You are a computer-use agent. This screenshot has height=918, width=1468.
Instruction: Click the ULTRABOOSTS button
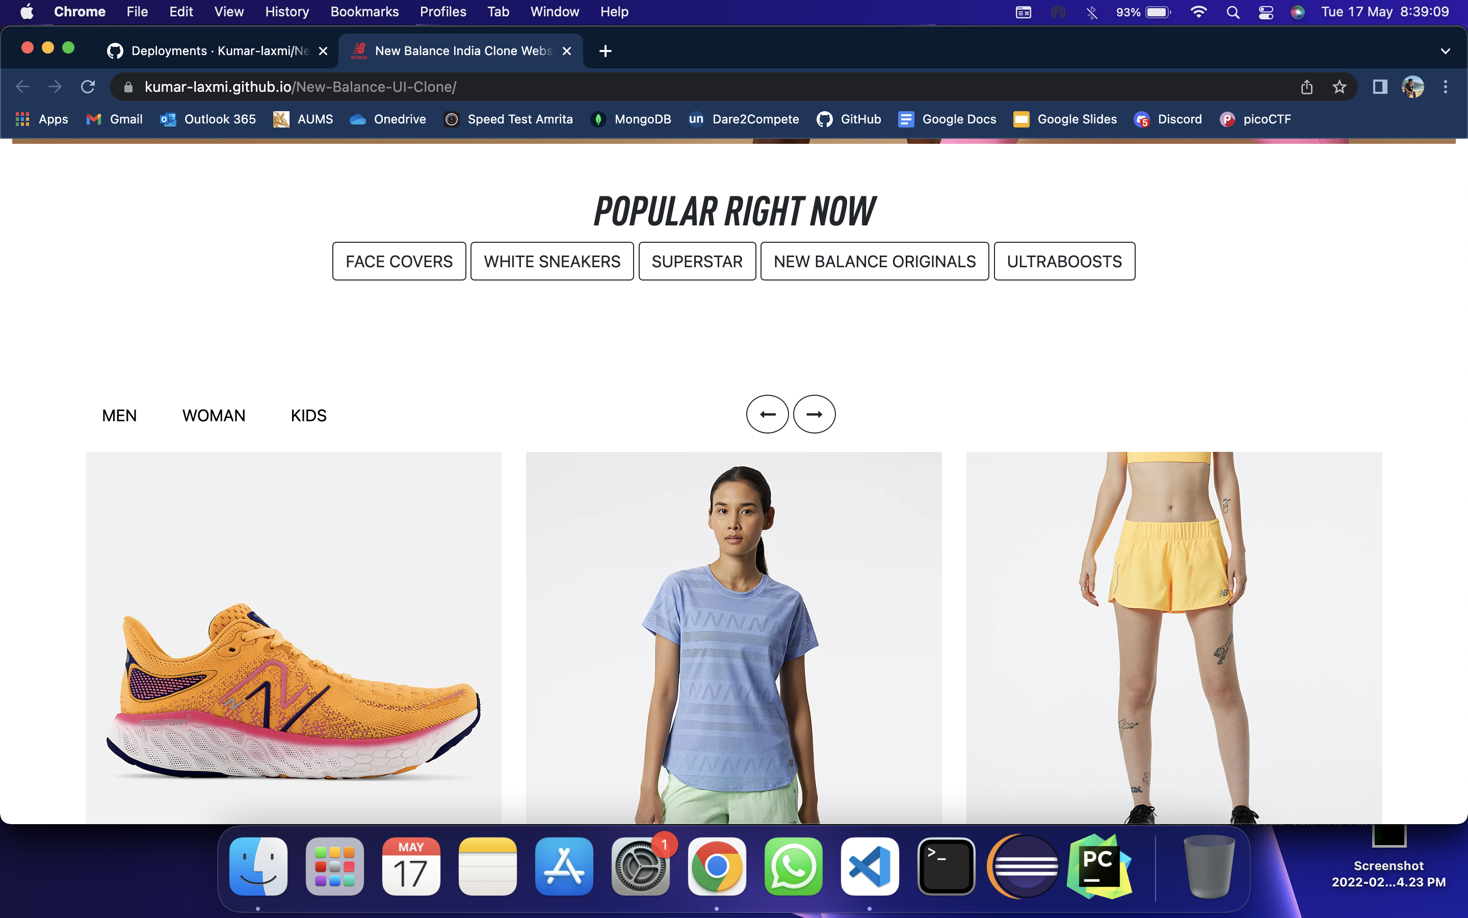point(1064,261)
